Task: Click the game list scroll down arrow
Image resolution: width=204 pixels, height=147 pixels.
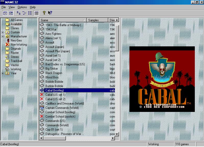Action: pyautogui.click(x=117, y=134)
